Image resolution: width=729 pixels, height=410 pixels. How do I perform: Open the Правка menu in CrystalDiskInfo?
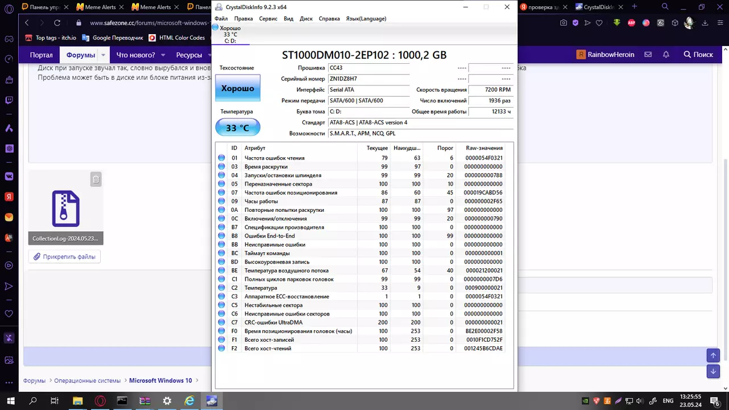[244, 19]
